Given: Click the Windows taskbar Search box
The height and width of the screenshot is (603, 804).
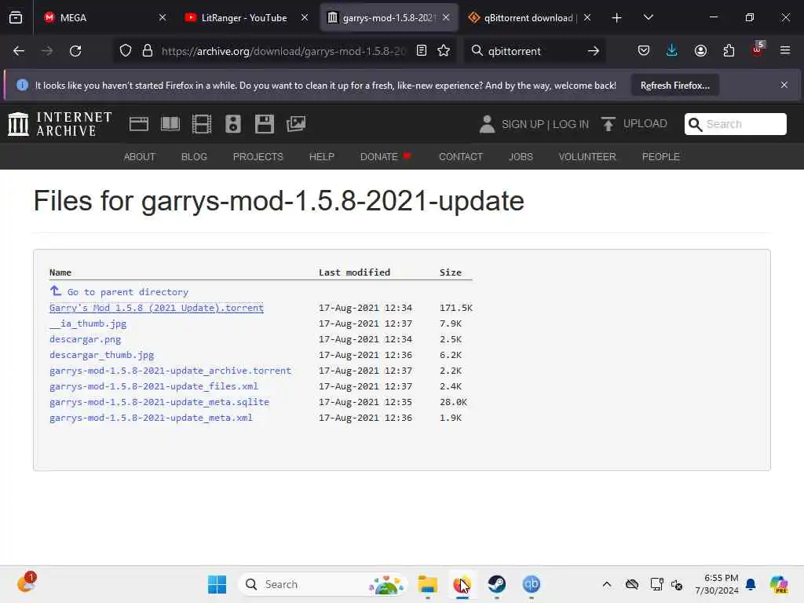Looking at the screenshot, I should (322, 584).
